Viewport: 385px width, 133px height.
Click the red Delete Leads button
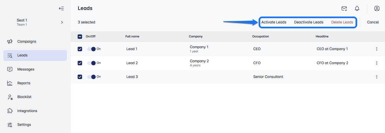[x=342, y=22]
